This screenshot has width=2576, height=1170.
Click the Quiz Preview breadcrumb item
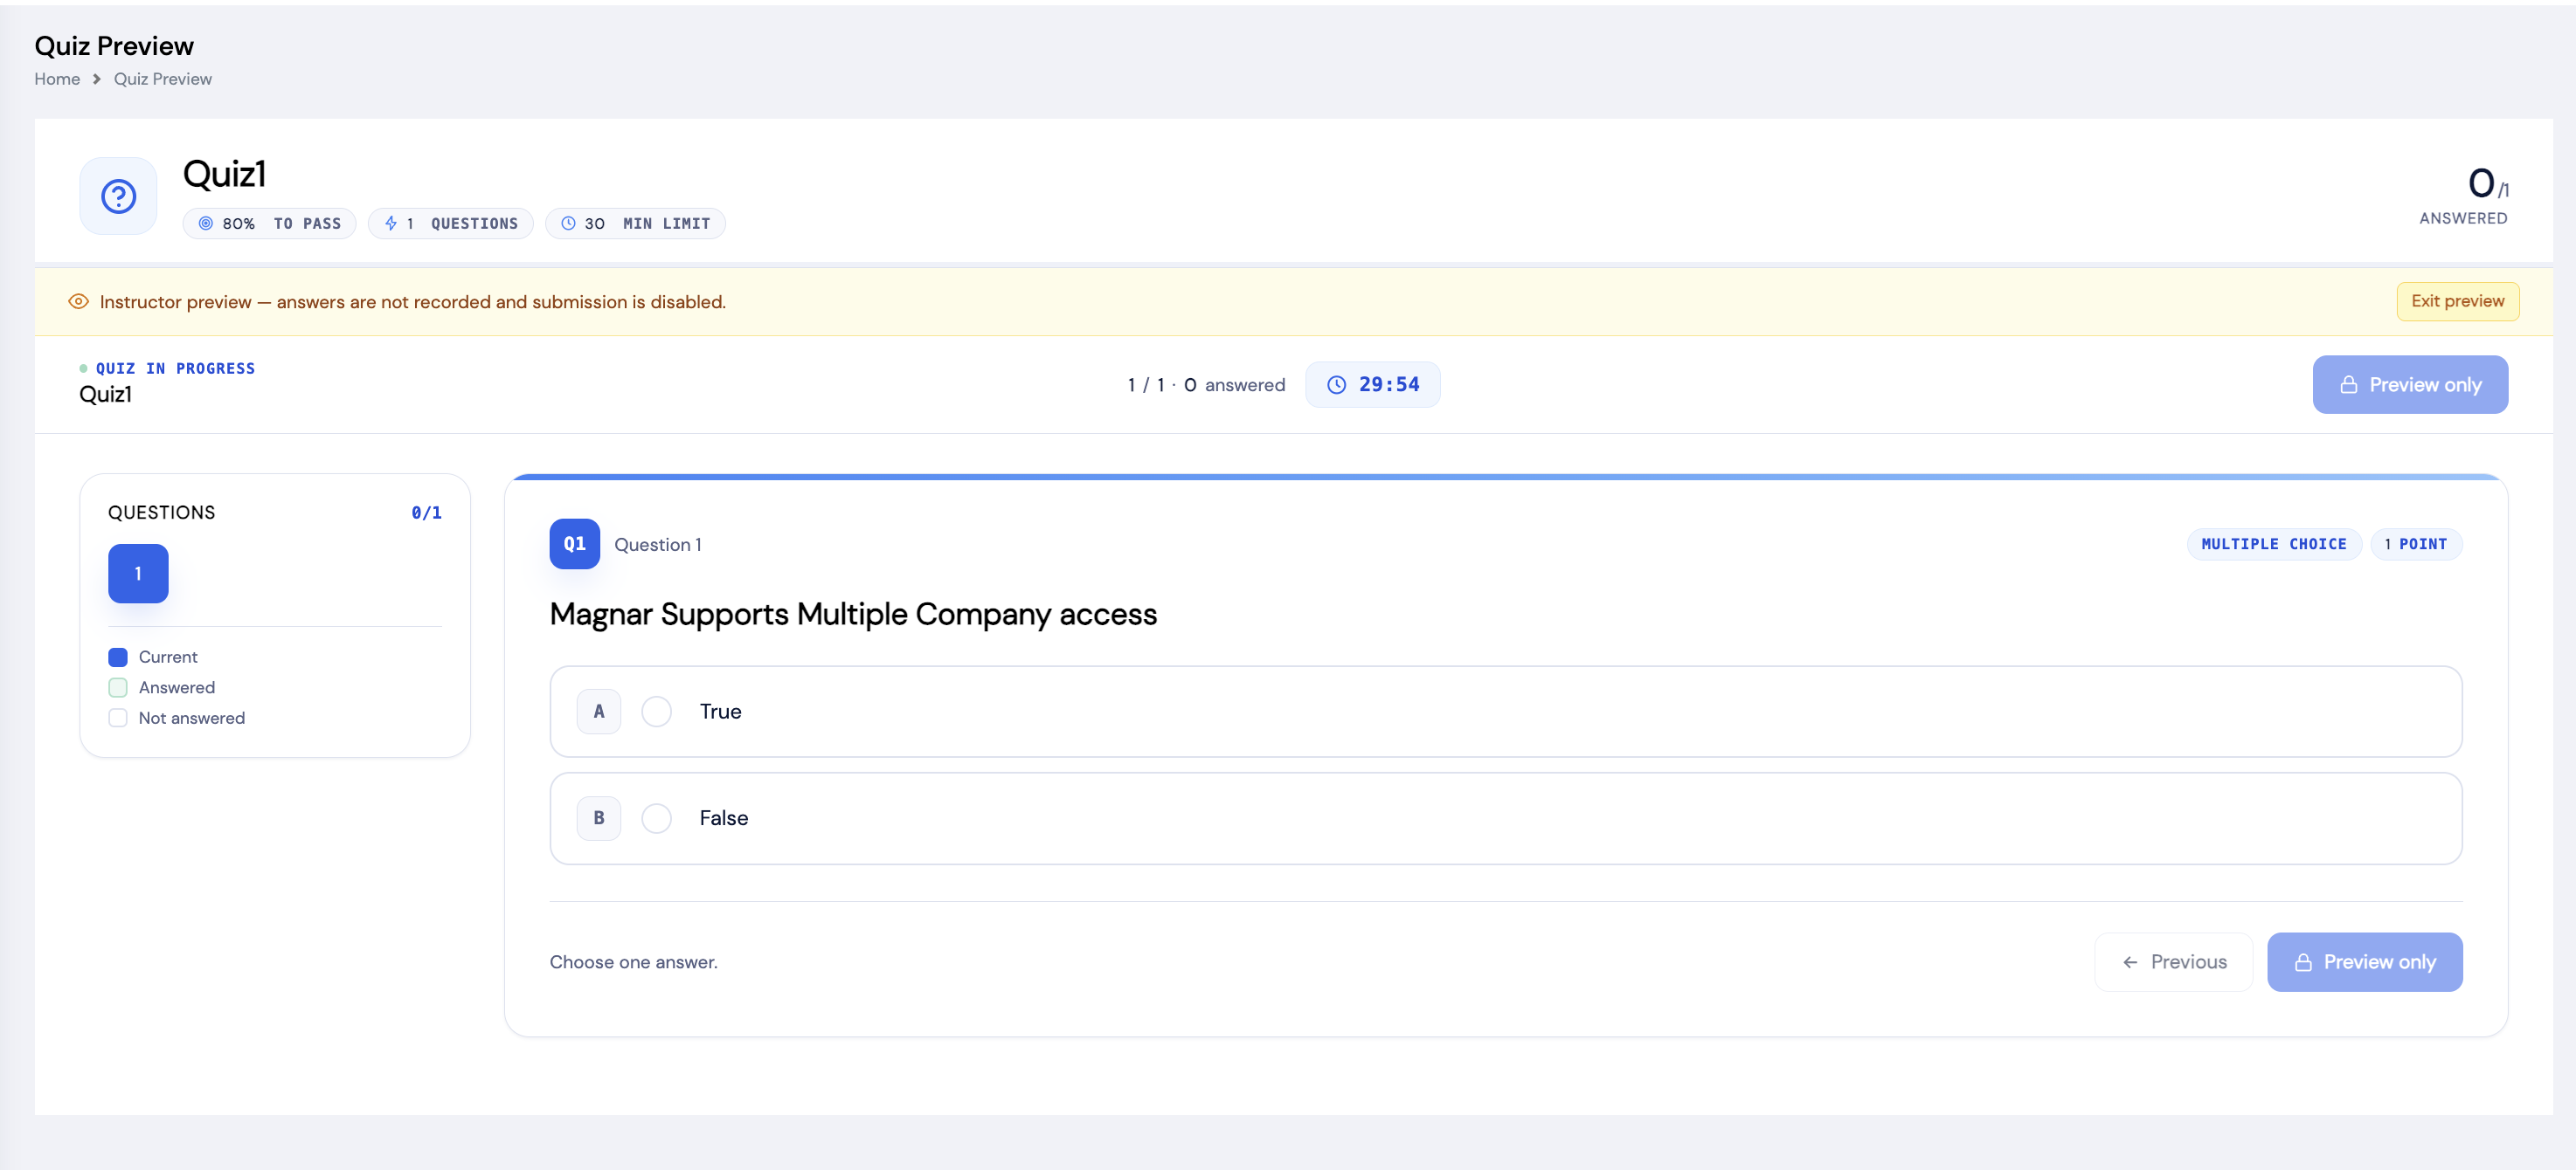163,79
